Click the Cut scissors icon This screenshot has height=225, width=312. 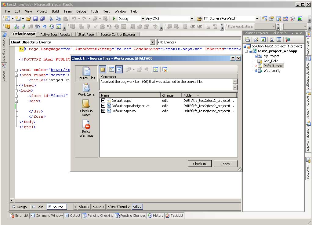pyautogui.click(x=51, y=19)
